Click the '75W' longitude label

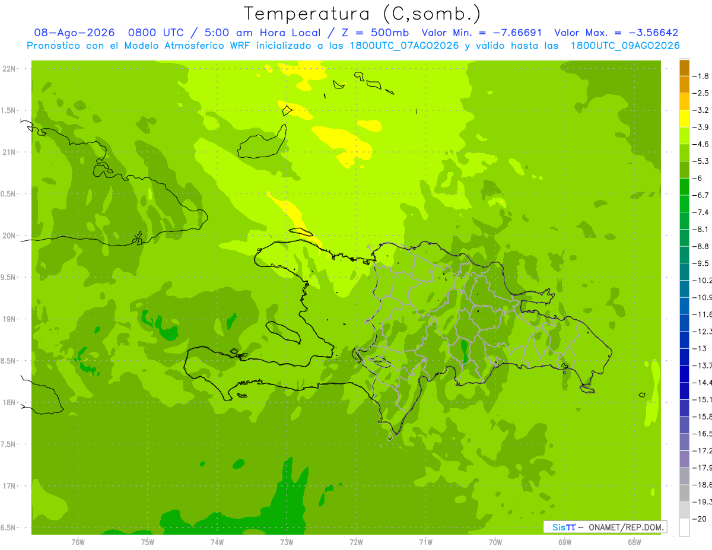tap(148, 542)
